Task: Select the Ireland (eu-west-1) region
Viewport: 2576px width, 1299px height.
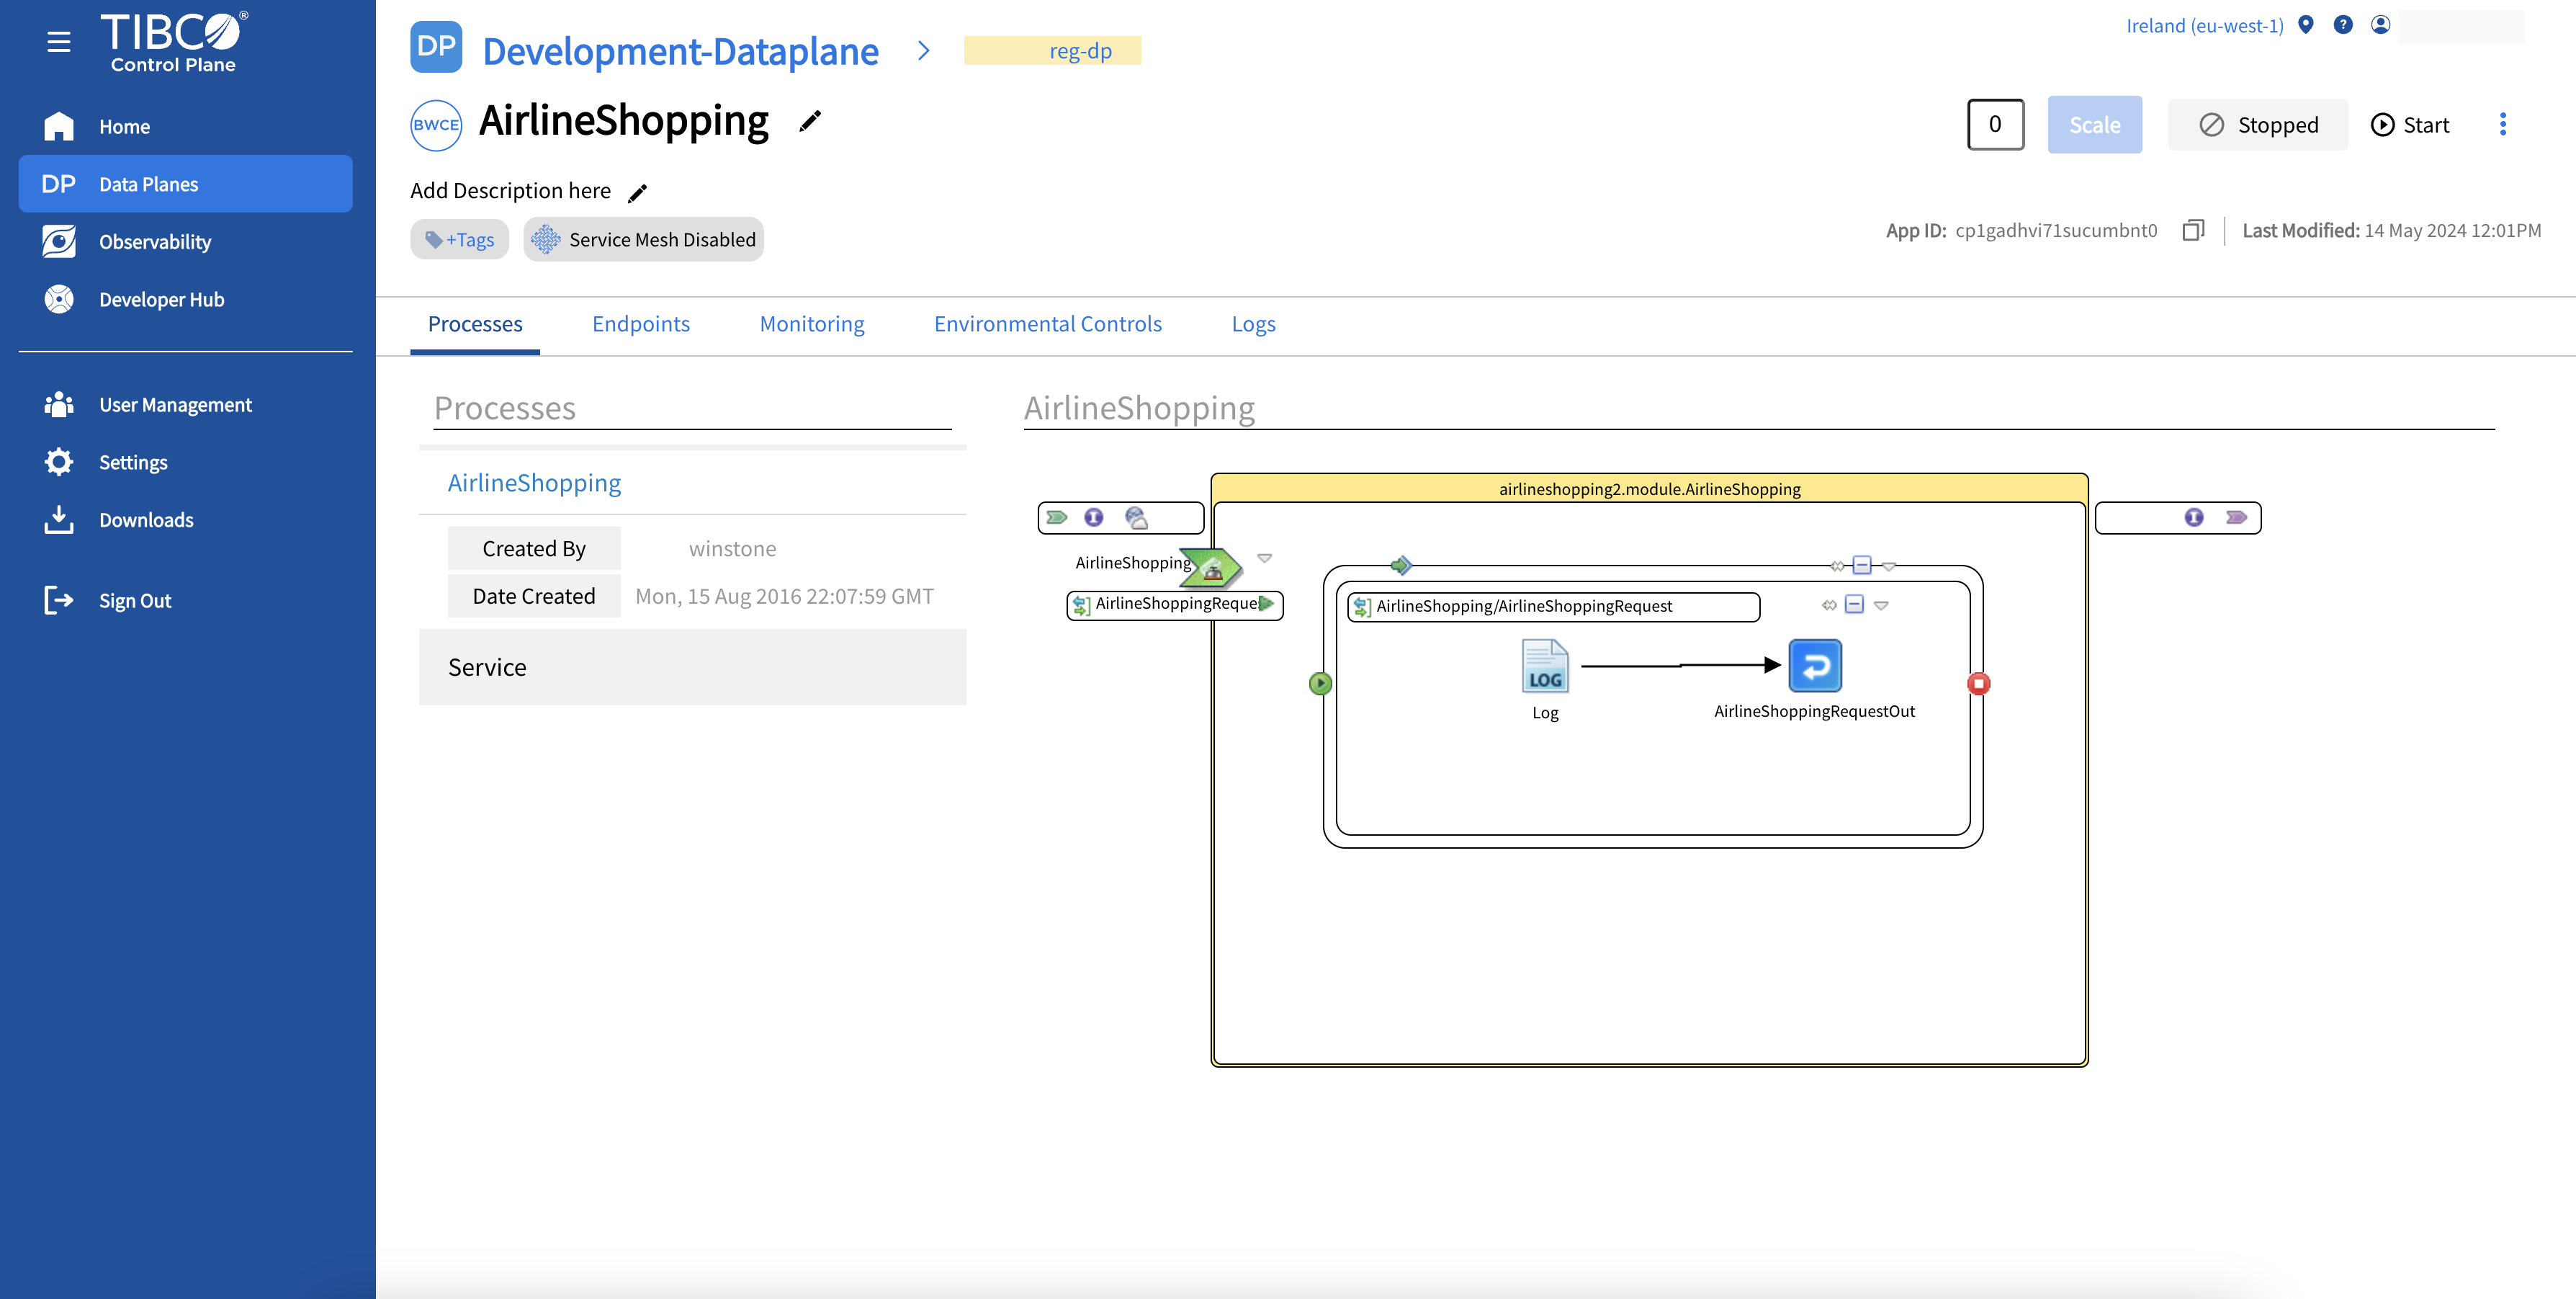Action: [x=2204, y=26]
